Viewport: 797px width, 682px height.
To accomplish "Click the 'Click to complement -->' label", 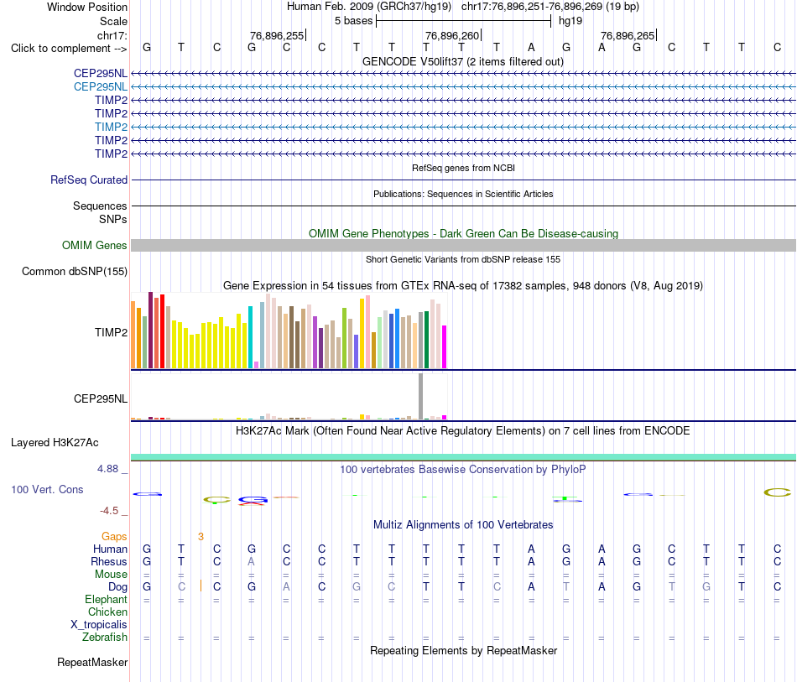I will (69, 49).
